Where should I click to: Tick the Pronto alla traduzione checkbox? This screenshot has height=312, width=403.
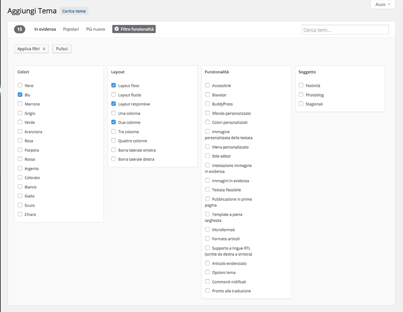pyautogui.click(x=208, y=291)
